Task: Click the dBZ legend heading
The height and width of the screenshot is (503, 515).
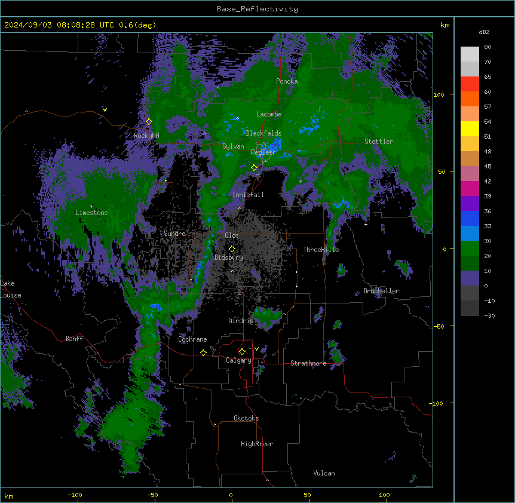Action: [x=484, y=32]
